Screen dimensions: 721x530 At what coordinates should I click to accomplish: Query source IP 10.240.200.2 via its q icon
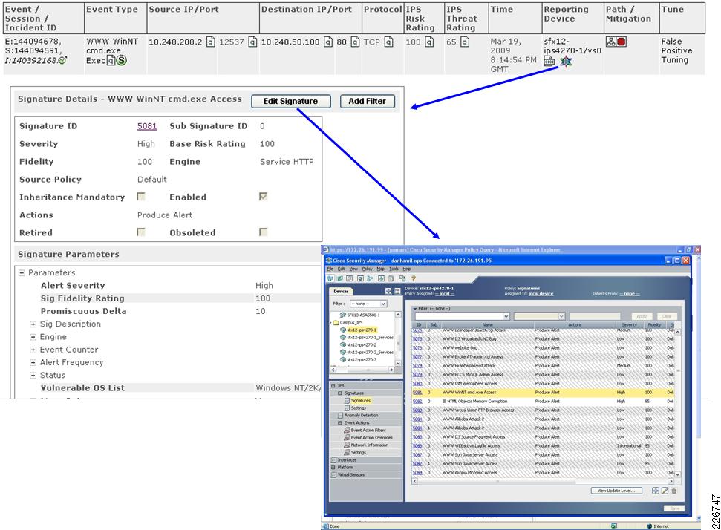pos(210,42)
